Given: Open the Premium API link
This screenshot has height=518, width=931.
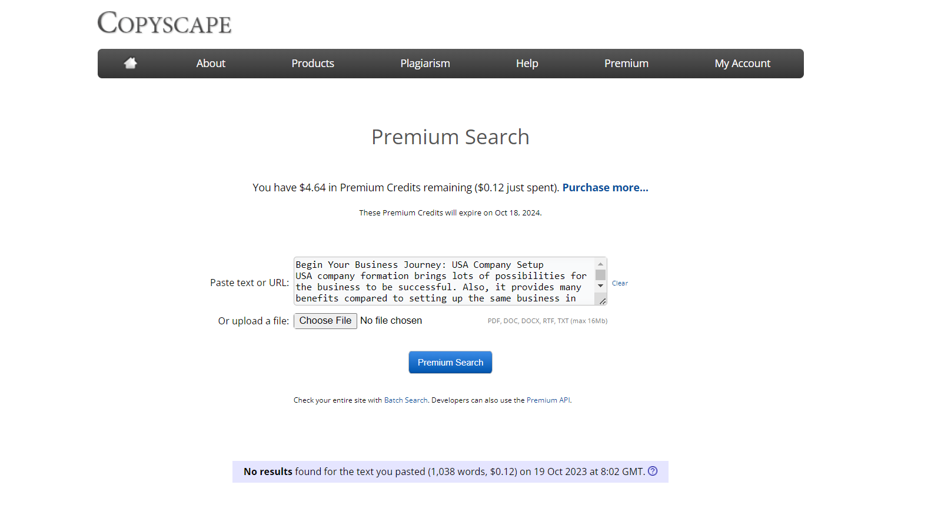Looking at the screenshot, I should coord(548,400).
